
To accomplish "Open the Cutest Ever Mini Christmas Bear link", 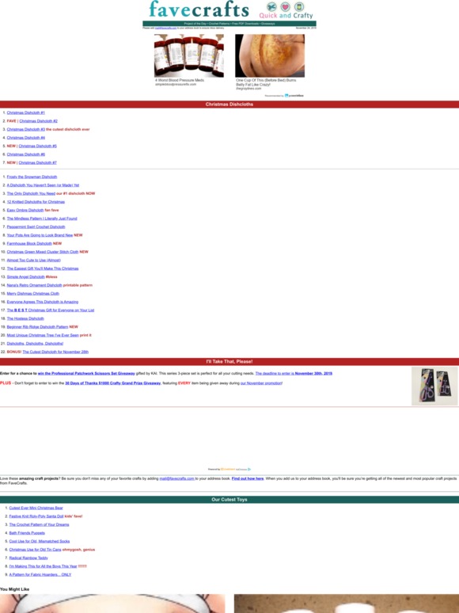I will [36, 508].
